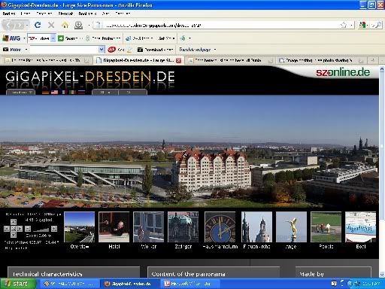Open the Made by panel

point(333,272)
